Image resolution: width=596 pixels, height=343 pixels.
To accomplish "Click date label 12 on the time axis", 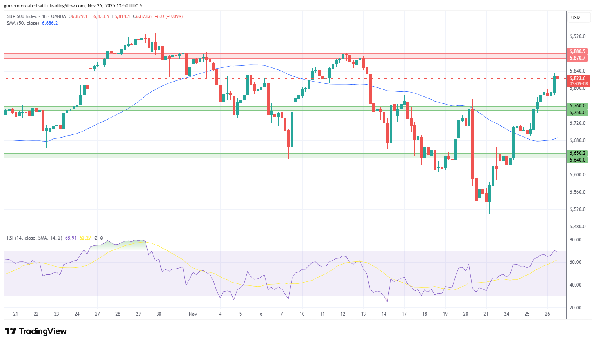I will [343, 314].
